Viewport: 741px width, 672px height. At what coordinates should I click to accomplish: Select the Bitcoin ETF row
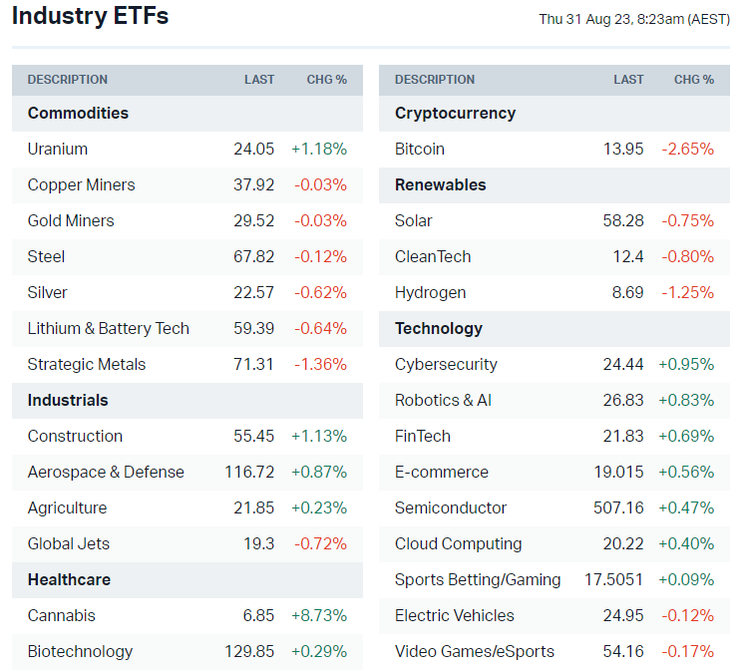coord(420,149)
